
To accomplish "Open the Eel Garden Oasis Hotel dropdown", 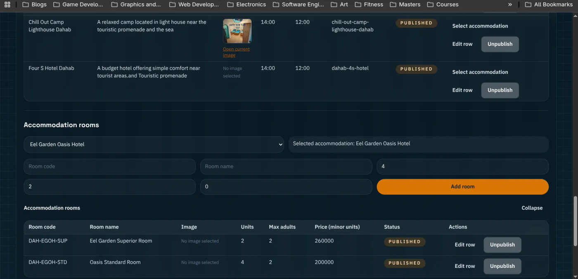I will click(154, 144).
